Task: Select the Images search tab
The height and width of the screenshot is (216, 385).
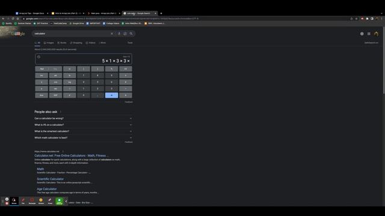Action: pyautogui.click(x=49, y=43)
